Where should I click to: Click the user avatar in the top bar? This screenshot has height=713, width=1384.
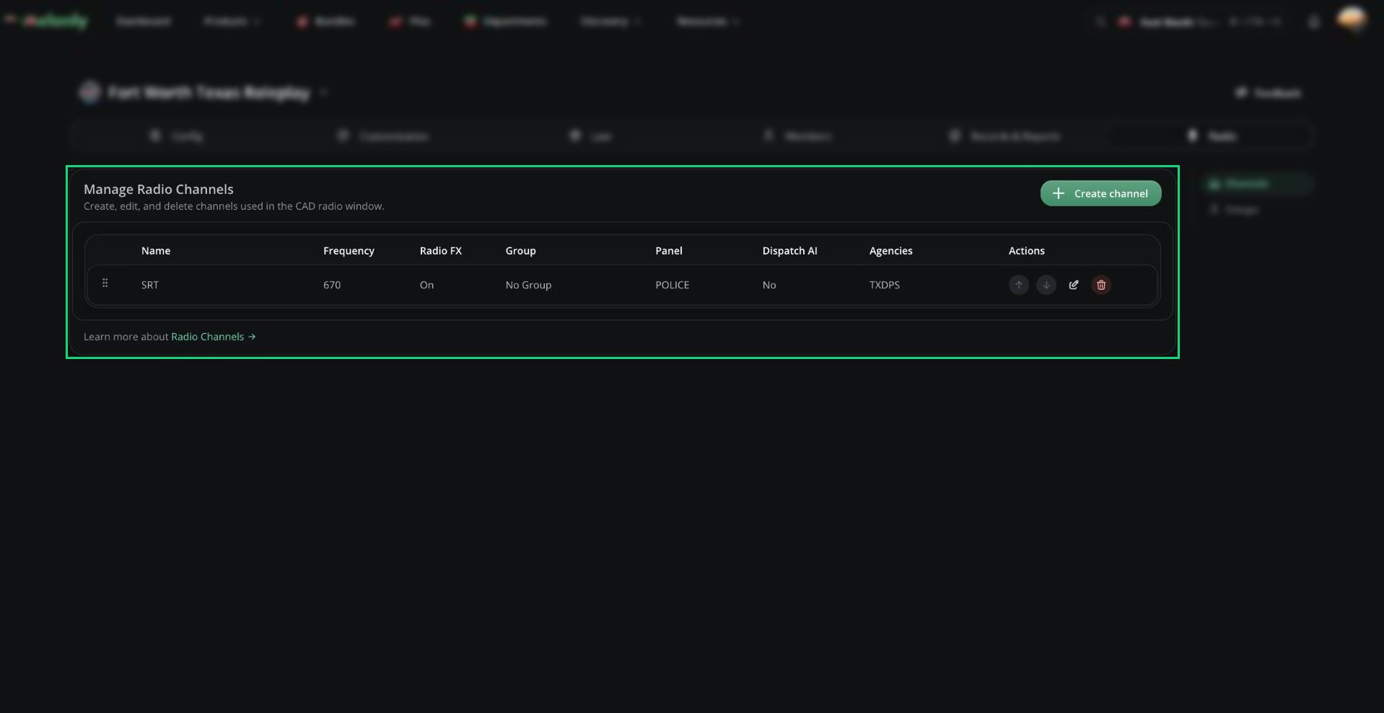[1351, 20]
